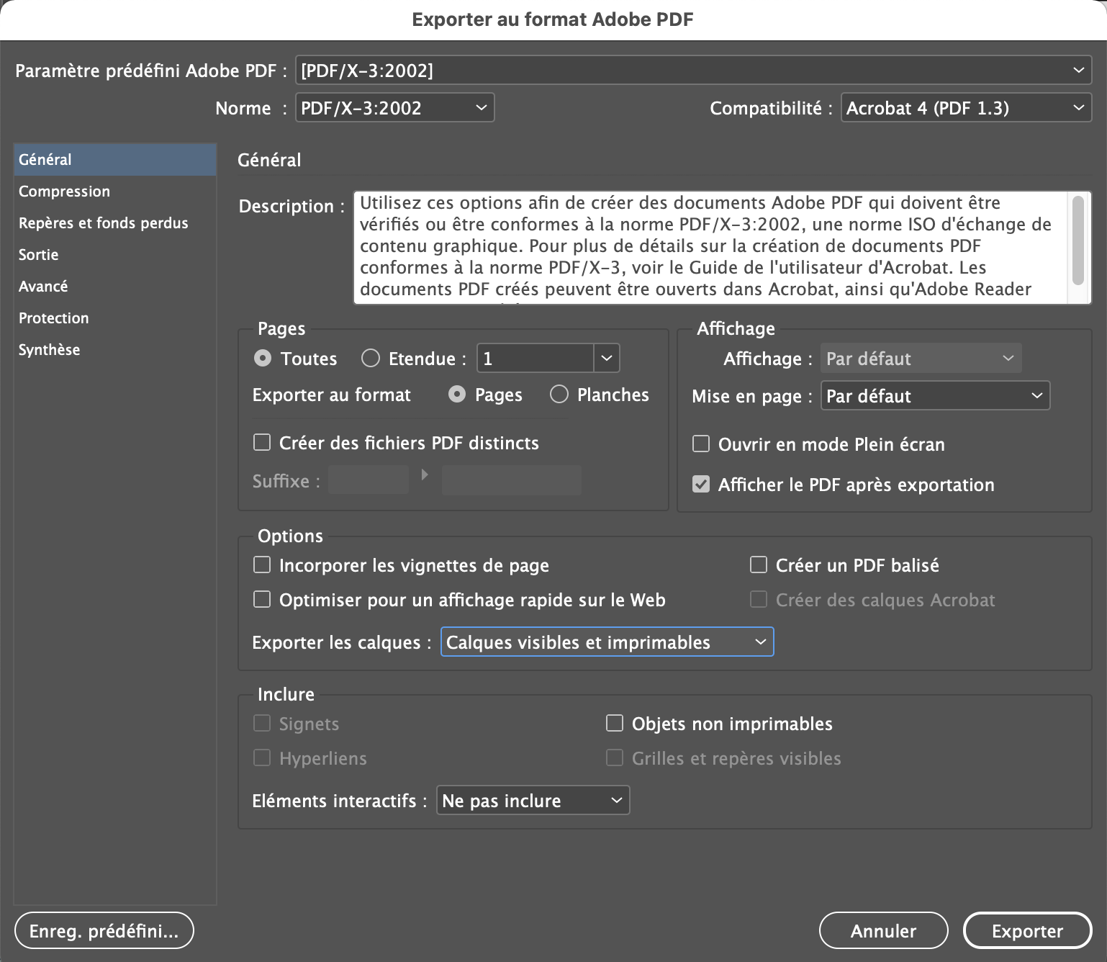Uncheck Afficher le PDF après exportation
This screenshot has height=962, width=1107.
click(701, 485)
